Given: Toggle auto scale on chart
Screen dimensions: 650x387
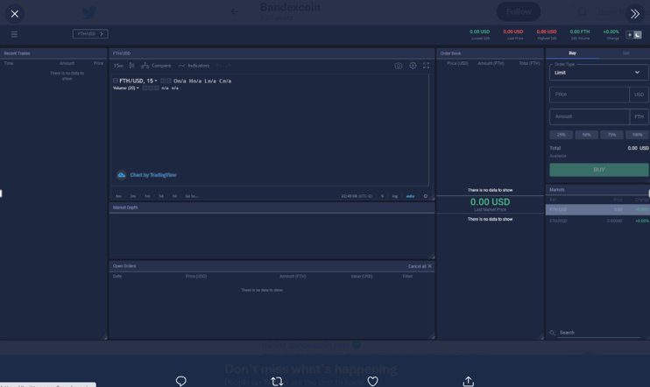Looking at the screenshot, I should click(410, 196).
